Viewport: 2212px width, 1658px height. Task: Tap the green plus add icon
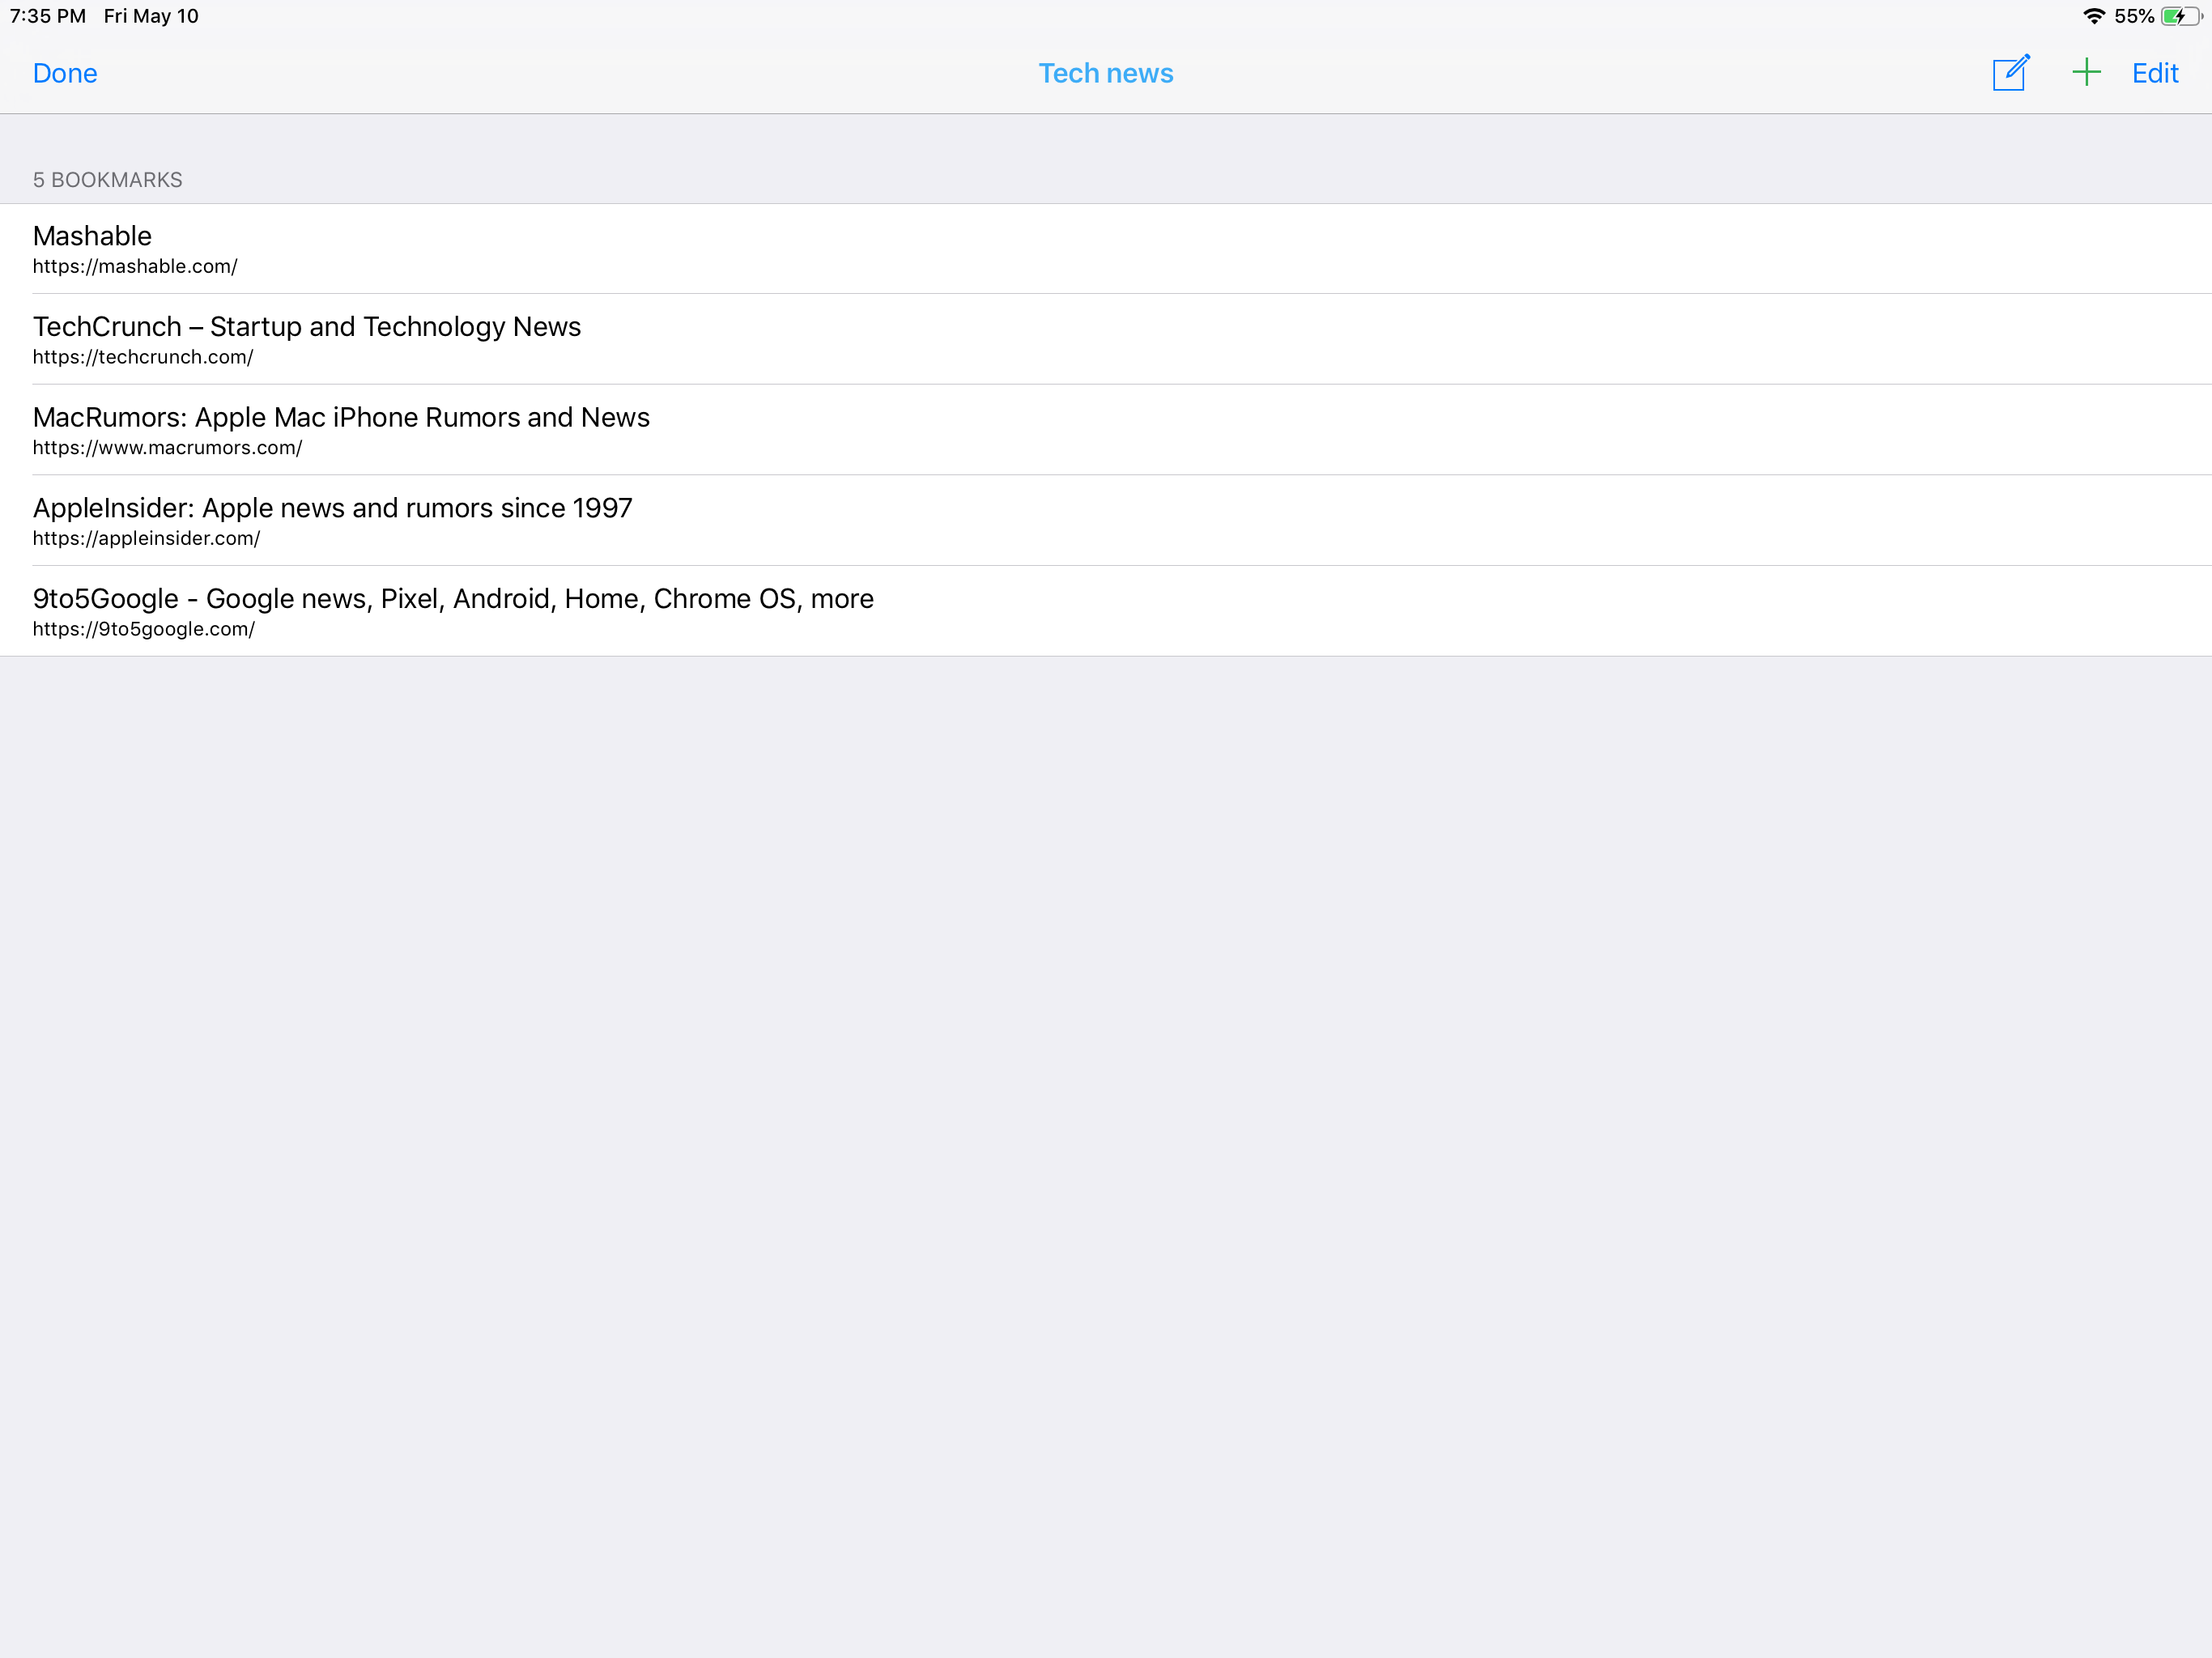coord(2086,73)
